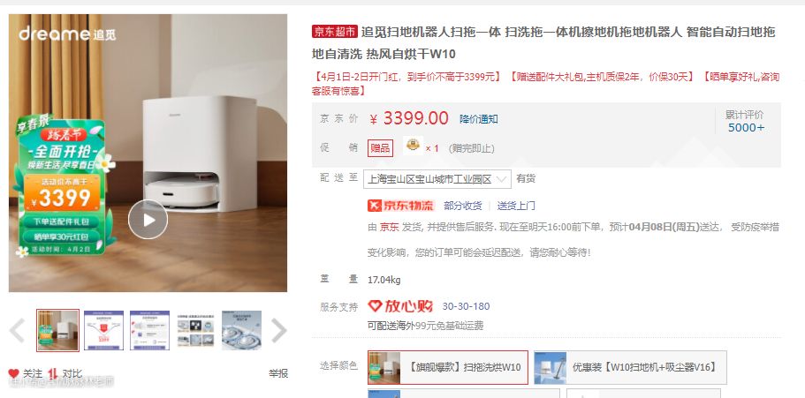Click the gift item icon beside 赠品

point(413,146)
